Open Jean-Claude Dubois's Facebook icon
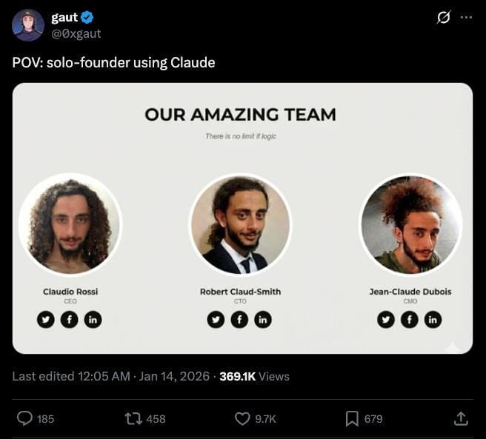The width and height of the screenshot is (486, 439). (410, 319)
